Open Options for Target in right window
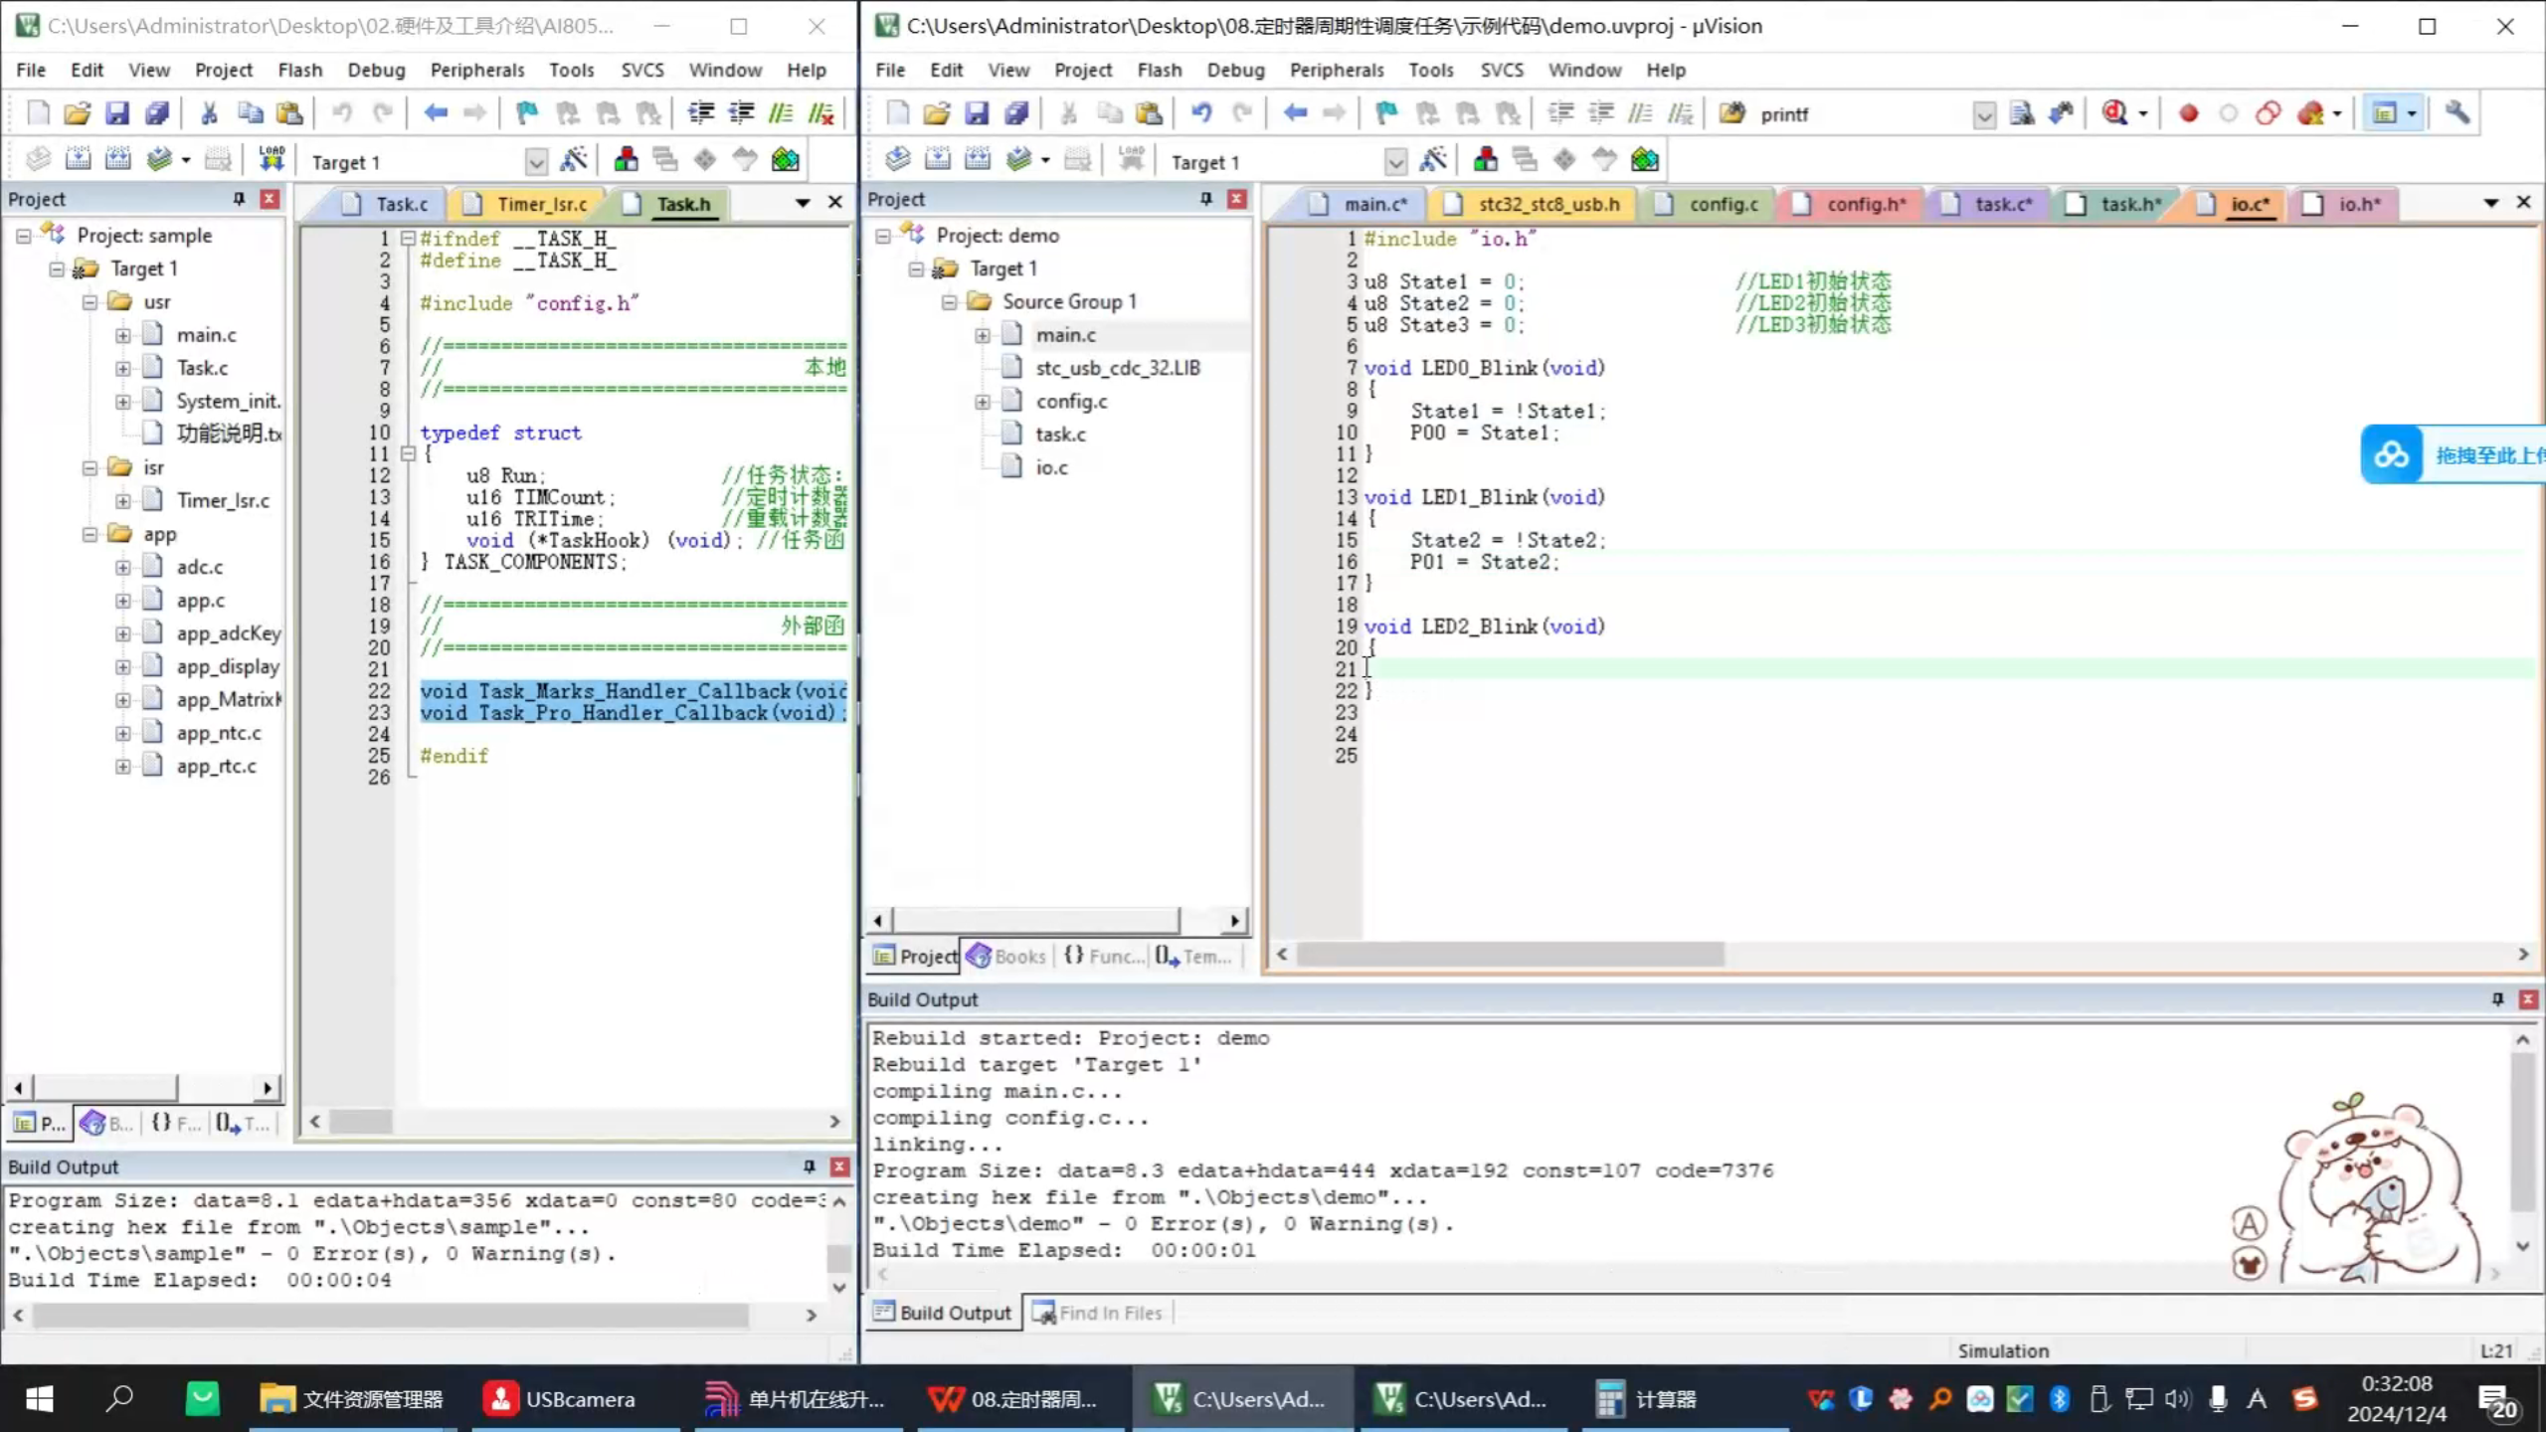Screen dimensions: 2546x1432 click(1433, 160)
